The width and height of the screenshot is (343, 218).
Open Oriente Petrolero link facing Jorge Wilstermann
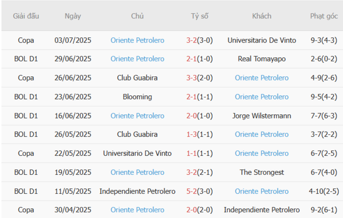137,116
